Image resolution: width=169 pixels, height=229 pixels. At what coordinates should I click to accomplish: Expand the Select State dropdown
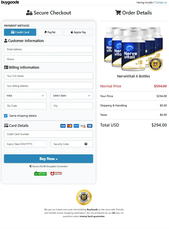tap(72, 96)
